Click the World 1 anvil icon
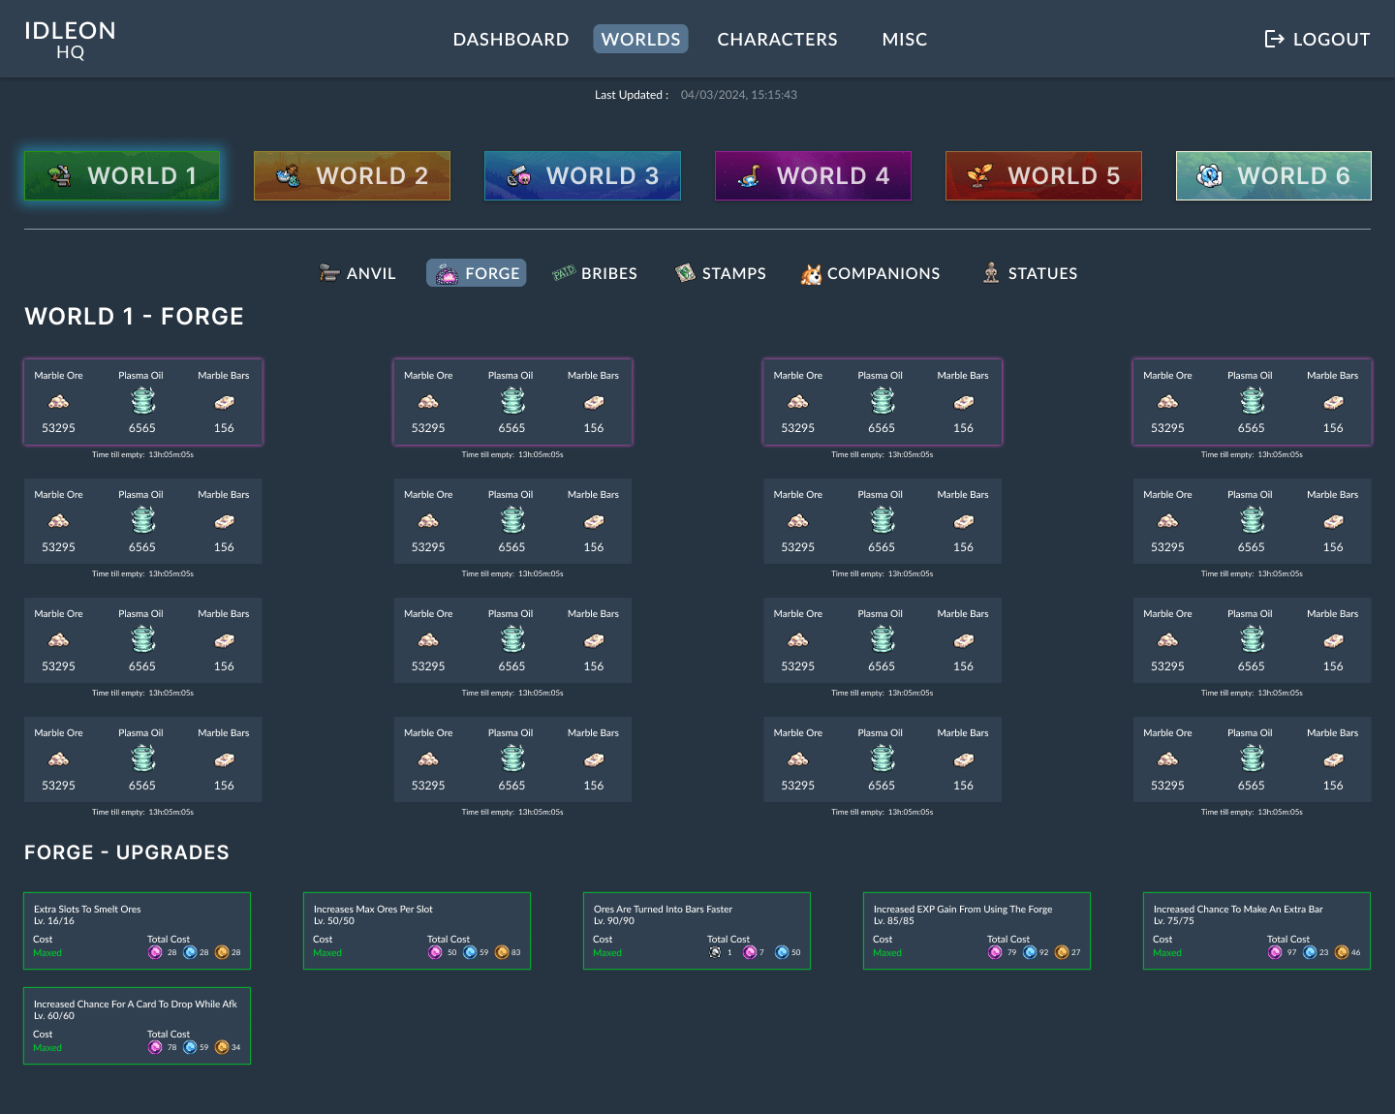Image resolution: width=1395 pixels, height=1114 pixels. click(x=60, y=175)
